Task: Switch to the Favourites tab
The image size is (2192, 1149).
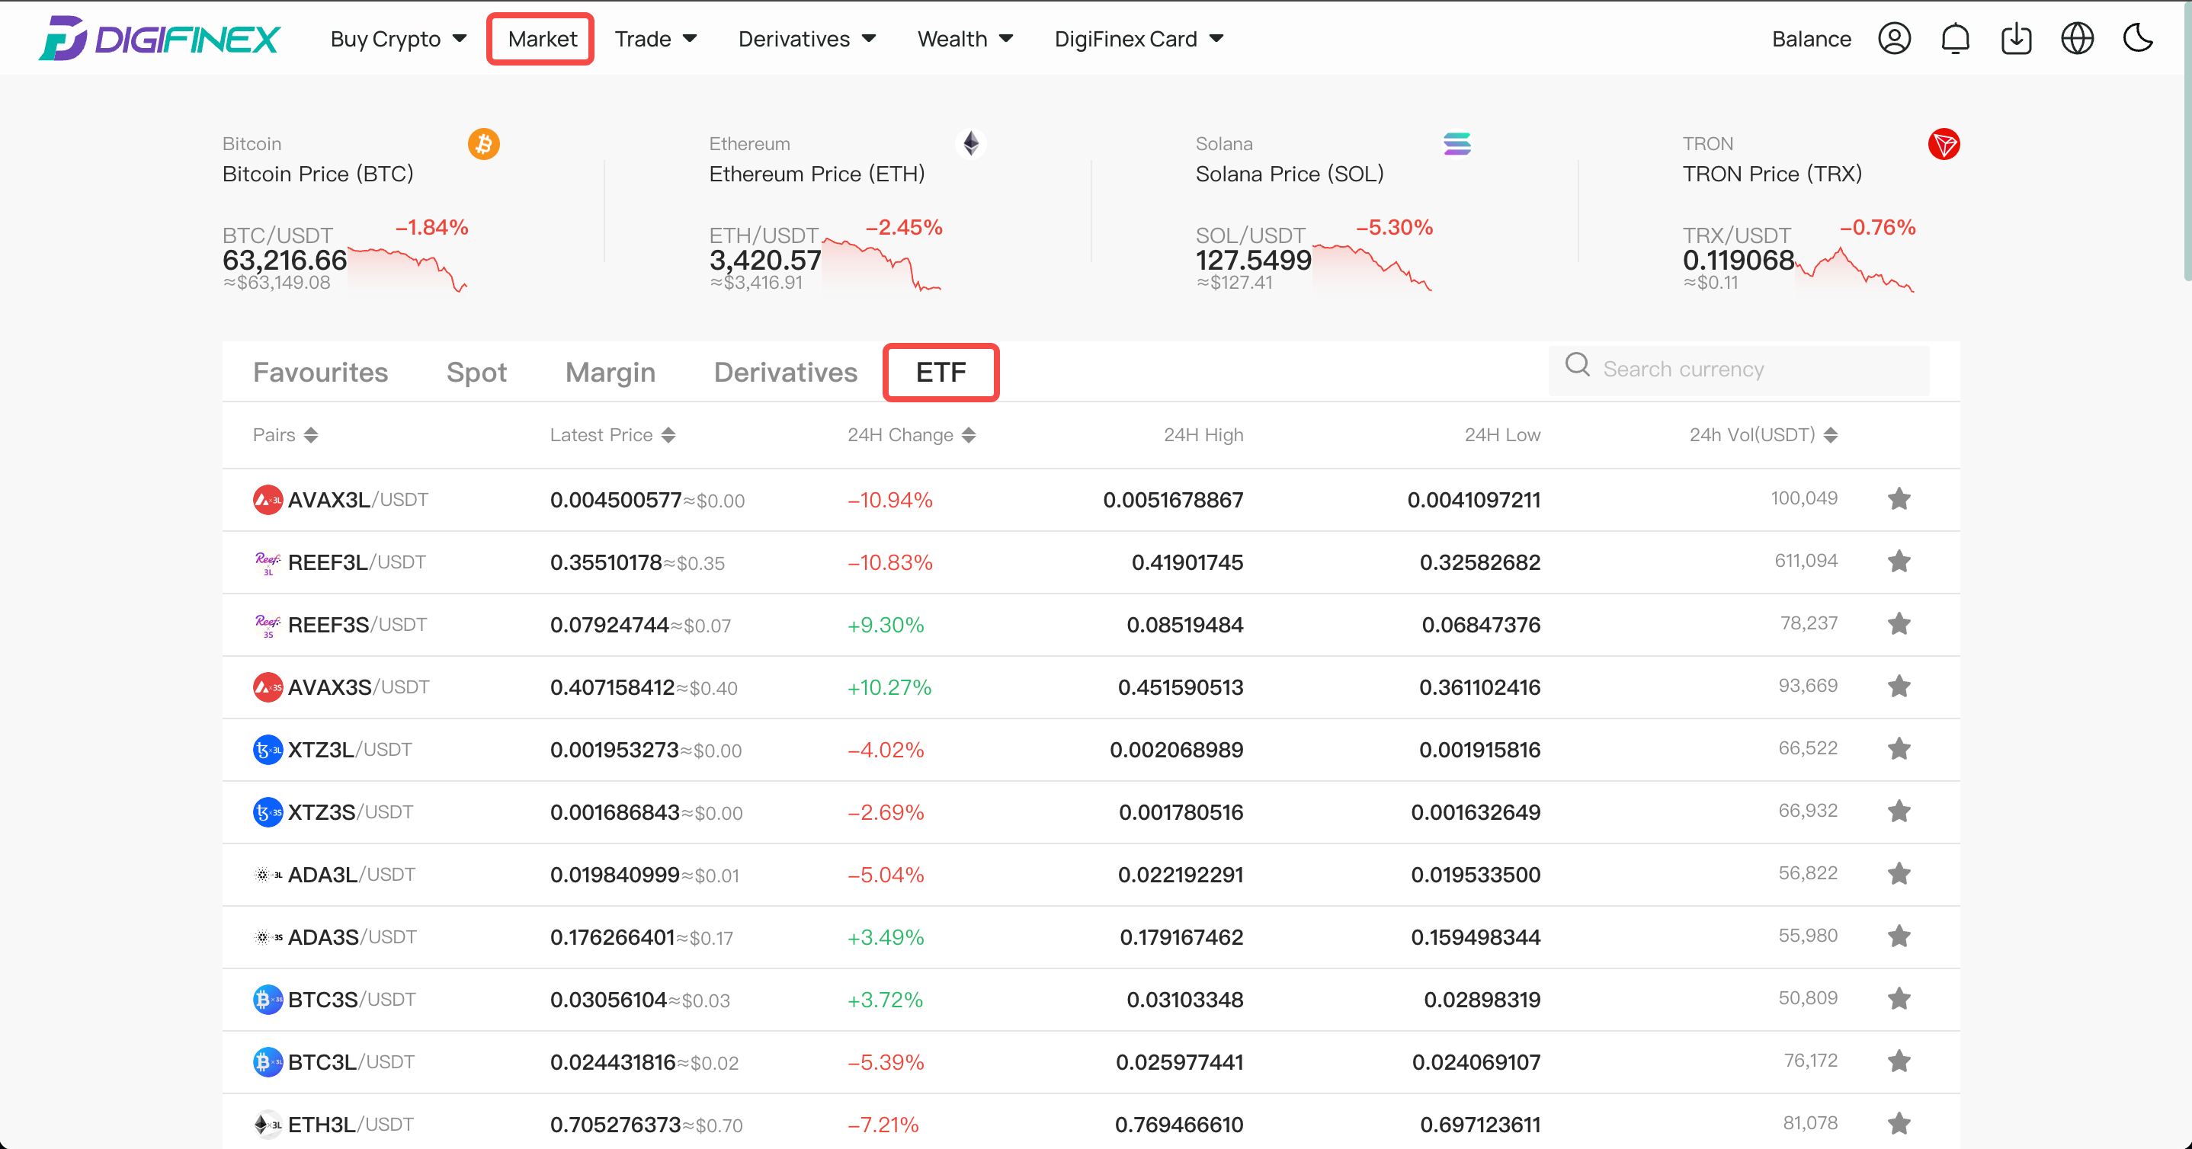Action: 320,373
